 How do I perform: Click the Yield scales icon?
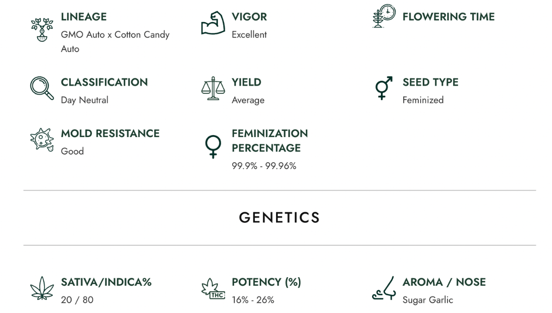tap(213, 88)
